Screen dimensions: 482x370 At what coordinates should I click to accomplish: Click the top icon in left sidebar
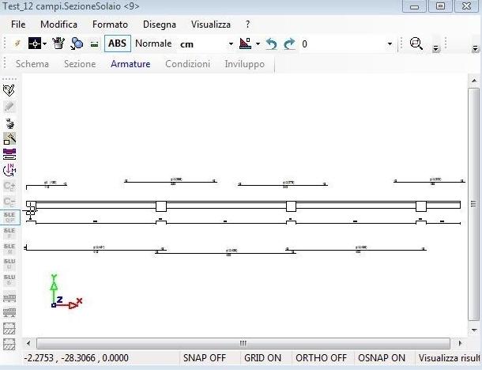coord(9,91)
